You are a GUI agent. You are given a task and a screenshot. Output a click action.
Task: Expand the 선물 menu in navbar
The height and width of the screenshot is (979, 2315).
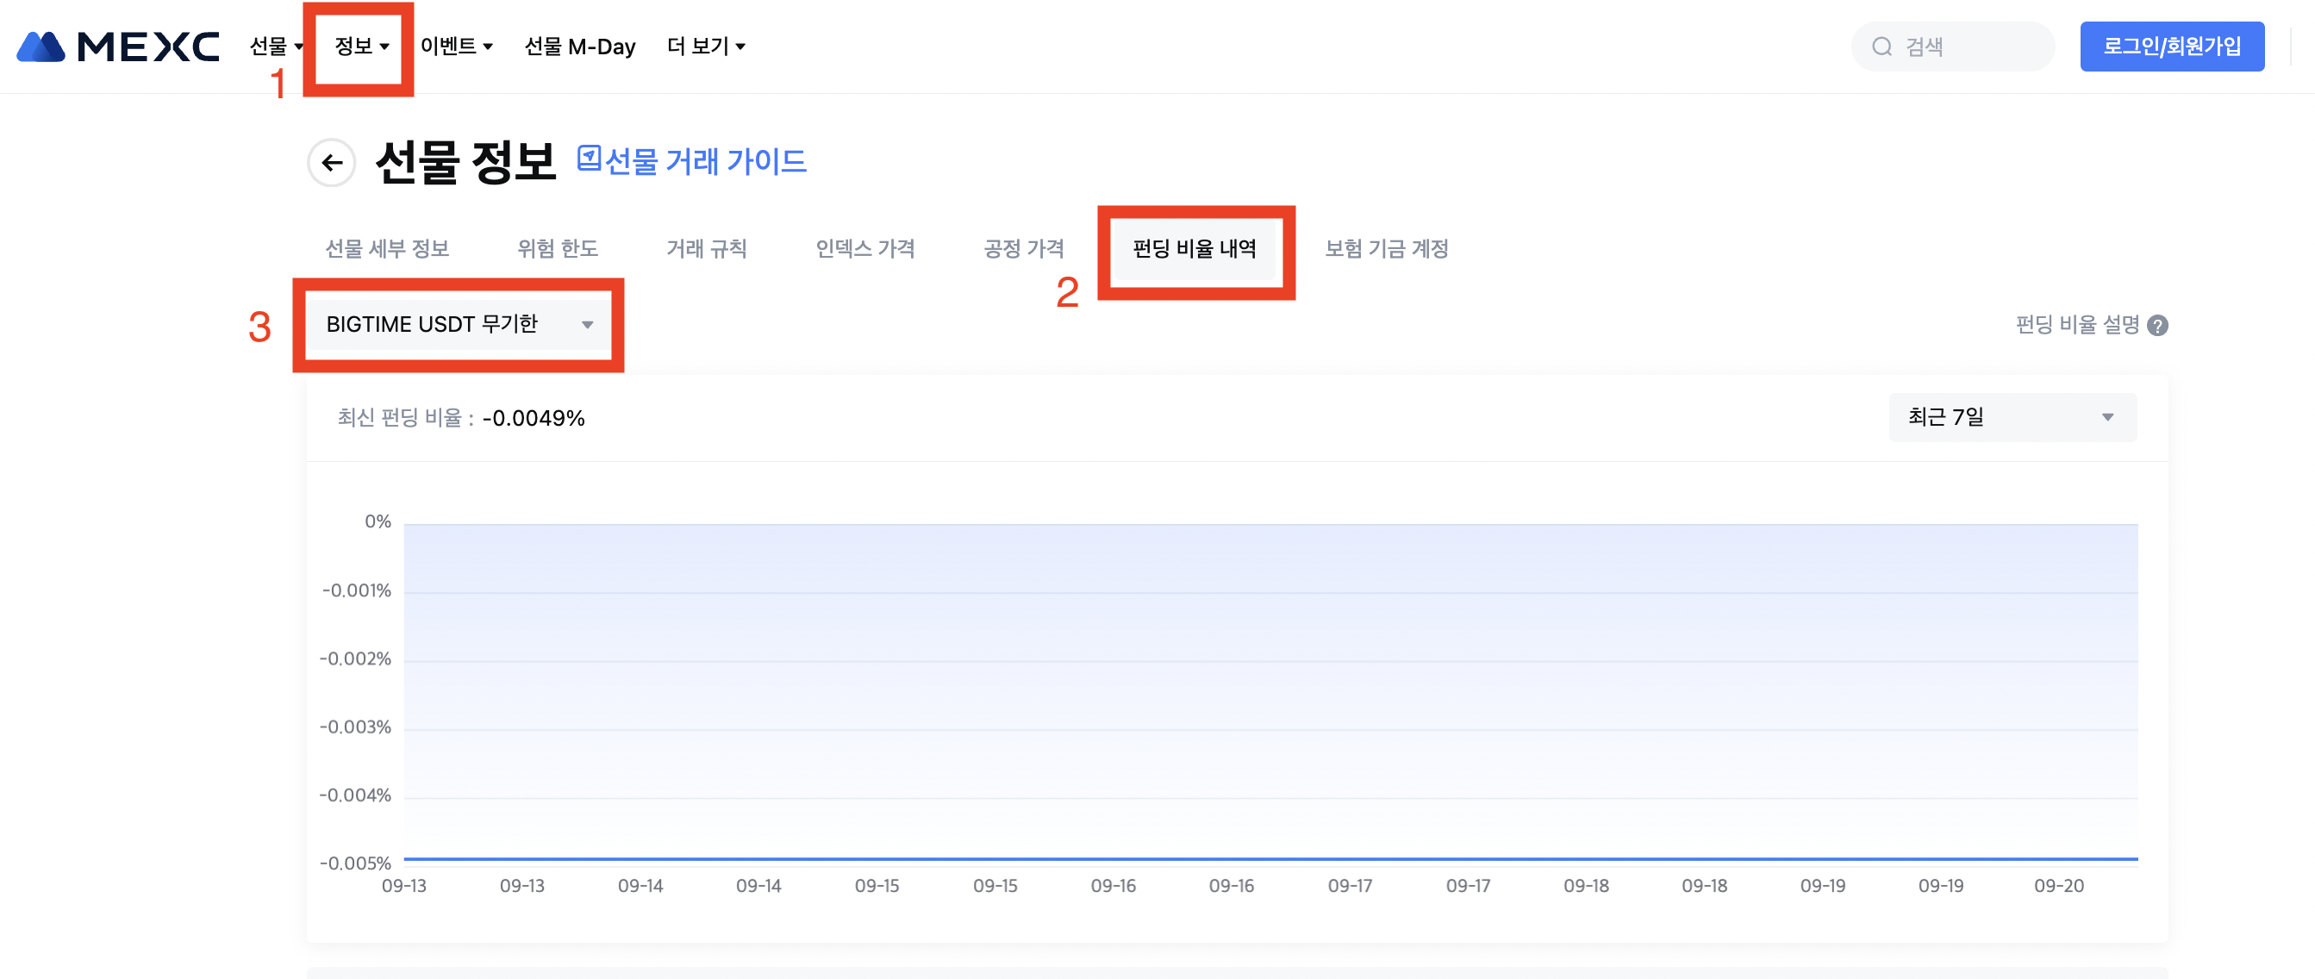(275, 47)
